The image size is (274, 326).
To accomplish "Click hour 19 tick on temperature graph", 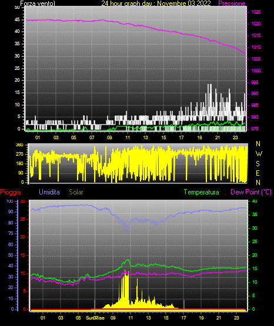I will pyautogui.click(x=201, y=318).
